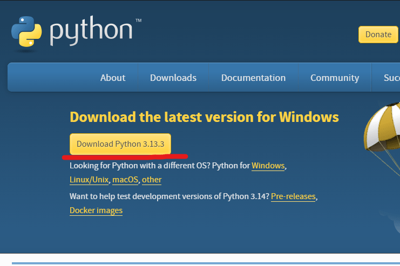Click the Python snake logo icon
Image resolution: width=400 pixels, height=266 pixels.
point(26,32)
